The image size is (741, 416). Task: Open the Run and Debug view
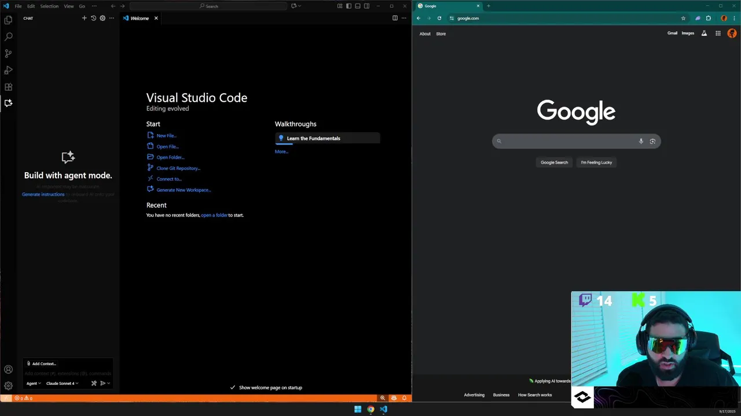click(8, 70)
